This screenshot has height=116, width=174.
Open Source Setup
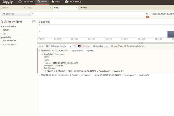(x=73, y=2)
